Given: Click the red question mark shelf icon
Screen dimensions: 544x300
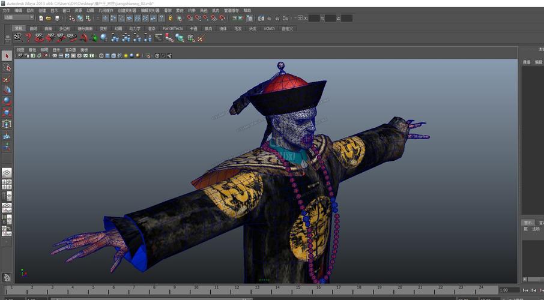Looking at the screenshot, I should pyautogui.click(x=28, y=37).
